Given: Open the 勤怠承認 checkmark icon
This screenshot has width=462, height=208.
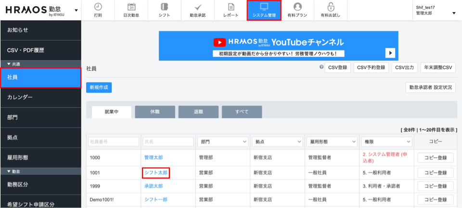Looking at the screenshot, I should pos(197,7).
